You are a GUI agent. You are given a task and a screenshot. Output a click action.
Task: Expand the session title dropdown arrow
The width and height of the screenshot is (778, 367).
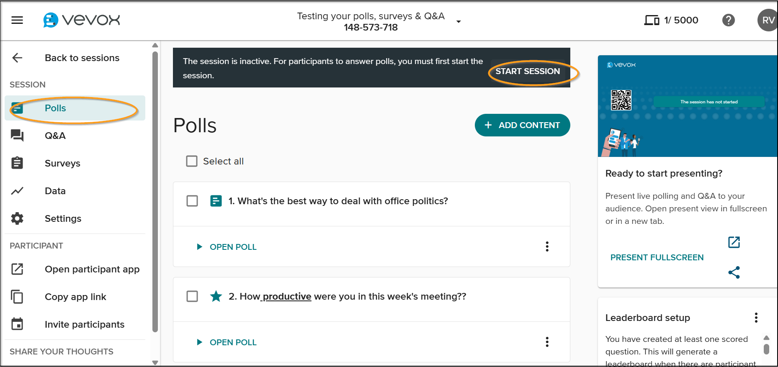[459, 22]
